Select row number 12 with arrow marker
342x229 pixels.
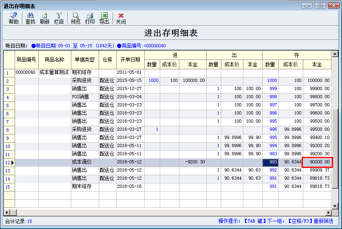tap(9, 163)
